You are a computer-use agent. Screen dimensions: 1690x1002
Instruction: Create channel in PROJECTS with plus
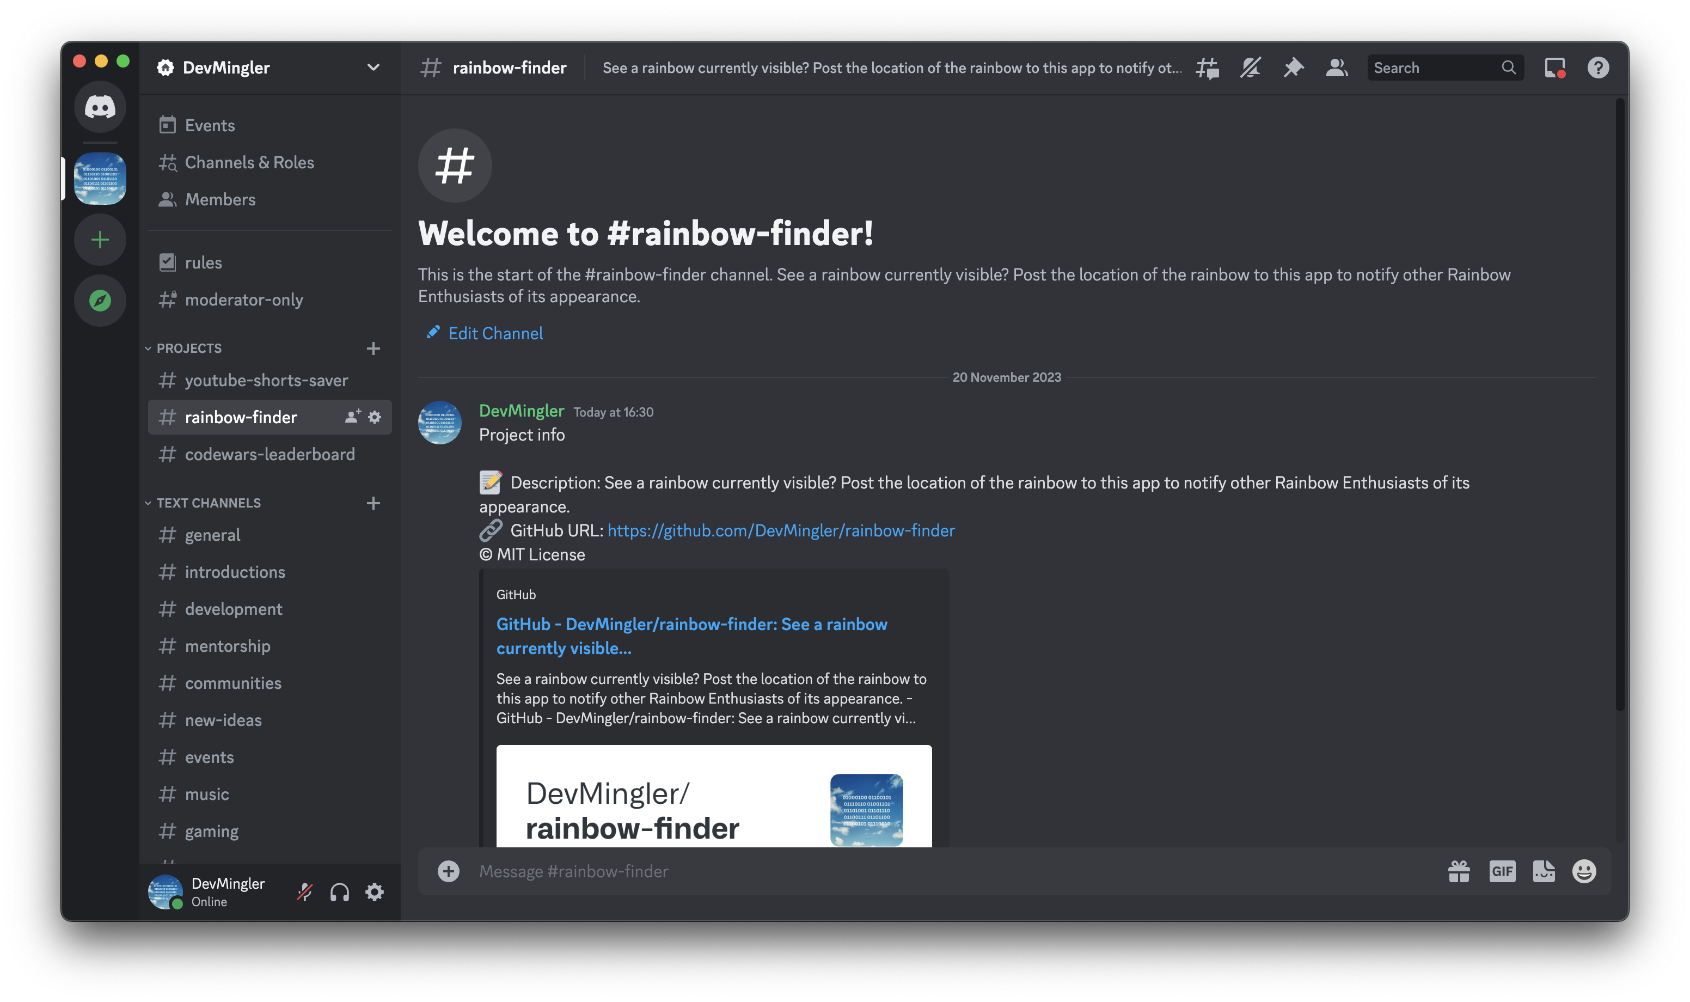[x=373, y=349]
